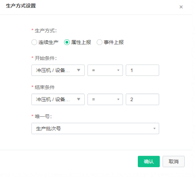
Task: Focus the 开始条件 value field containing 1
Action: 142,70
